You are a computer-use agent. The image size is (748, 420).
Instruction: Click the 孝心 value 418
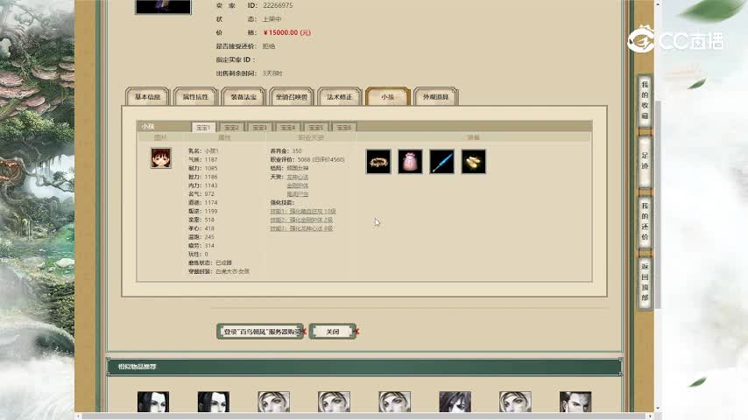[209, 228]
